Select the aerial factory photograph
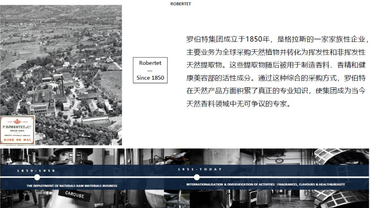The width and height of the screenshot is (370, 208). (x=61, y=75)
